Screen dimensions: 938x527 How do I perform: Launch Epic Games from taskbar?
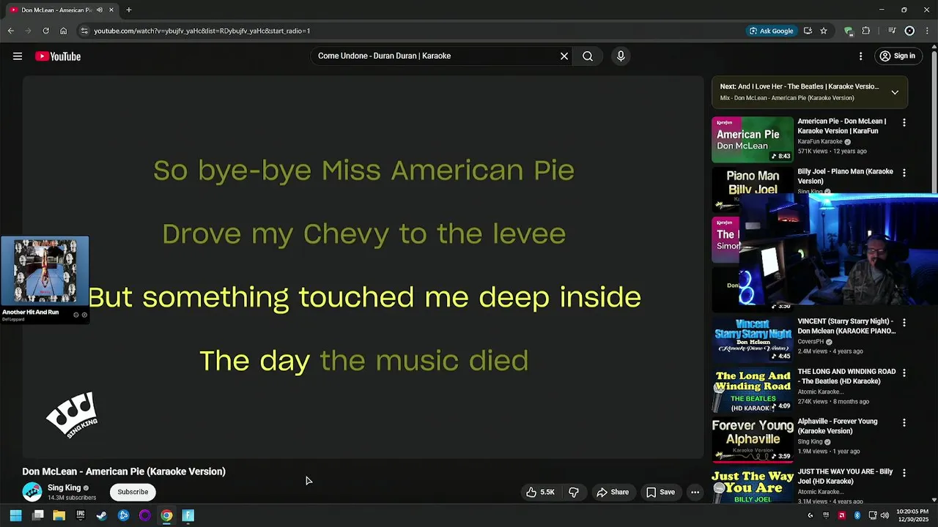pos(81,515)
